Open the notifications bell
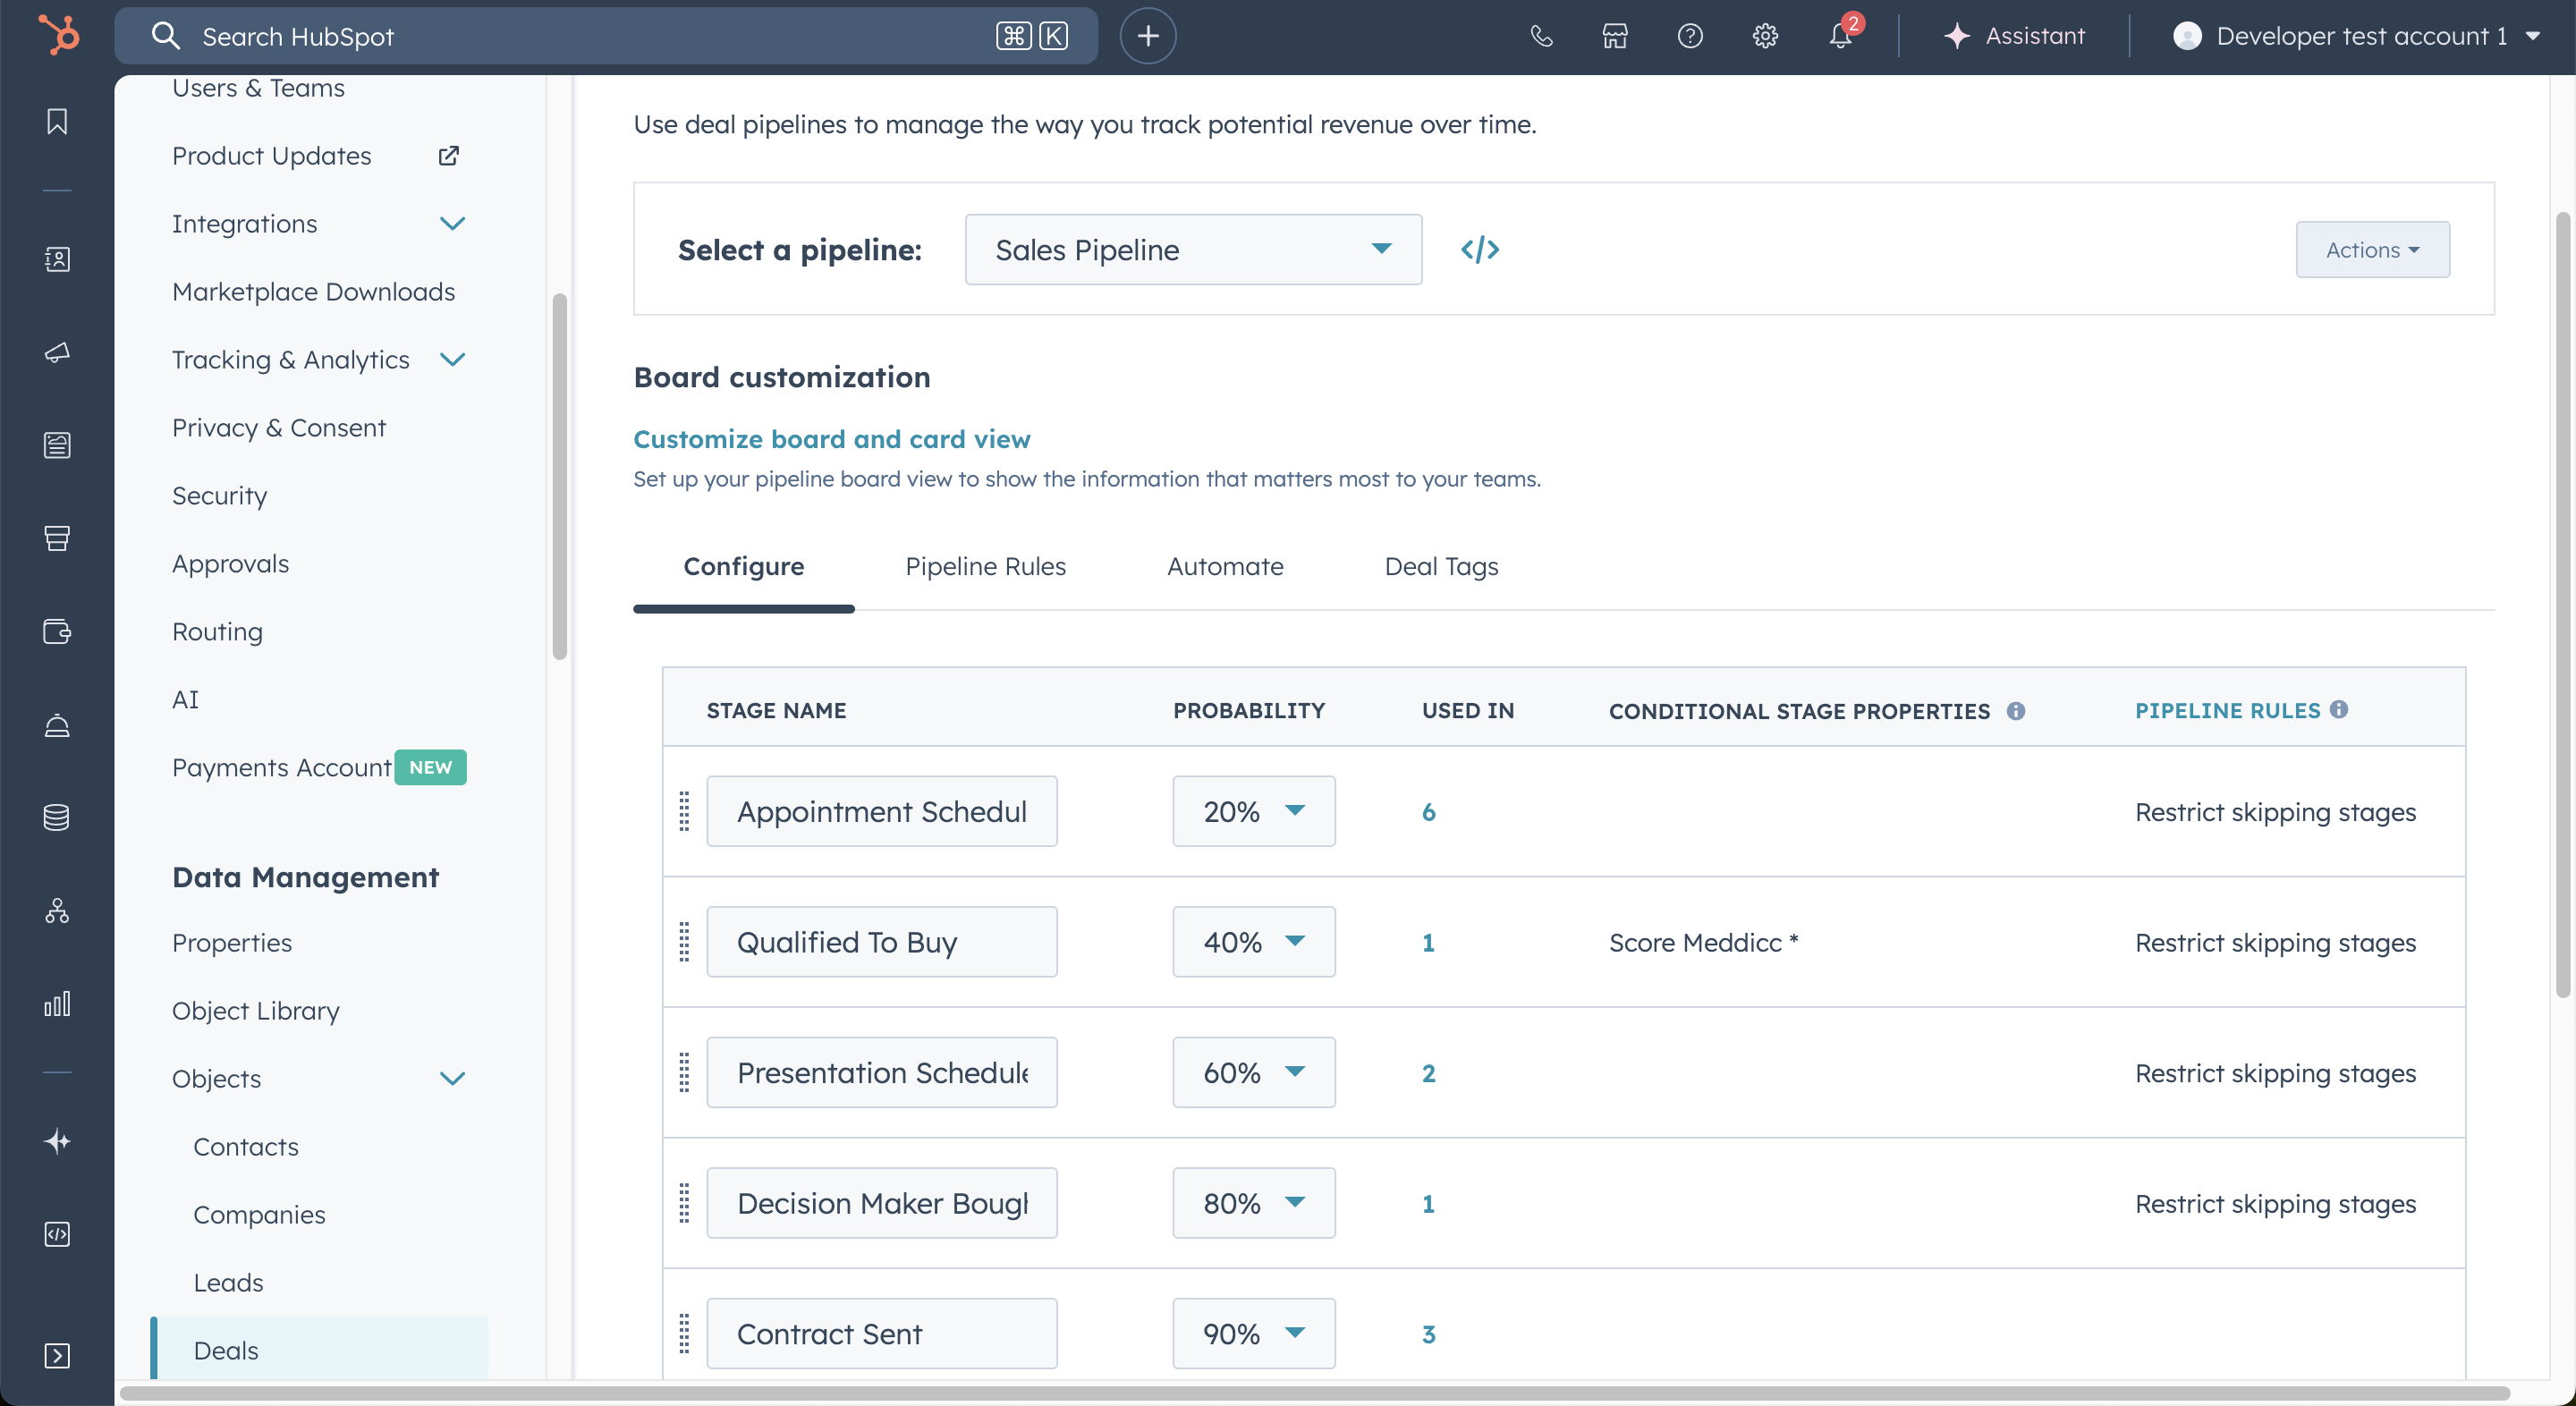This screenshot has width=2576, height=1406. (1840, 36)
